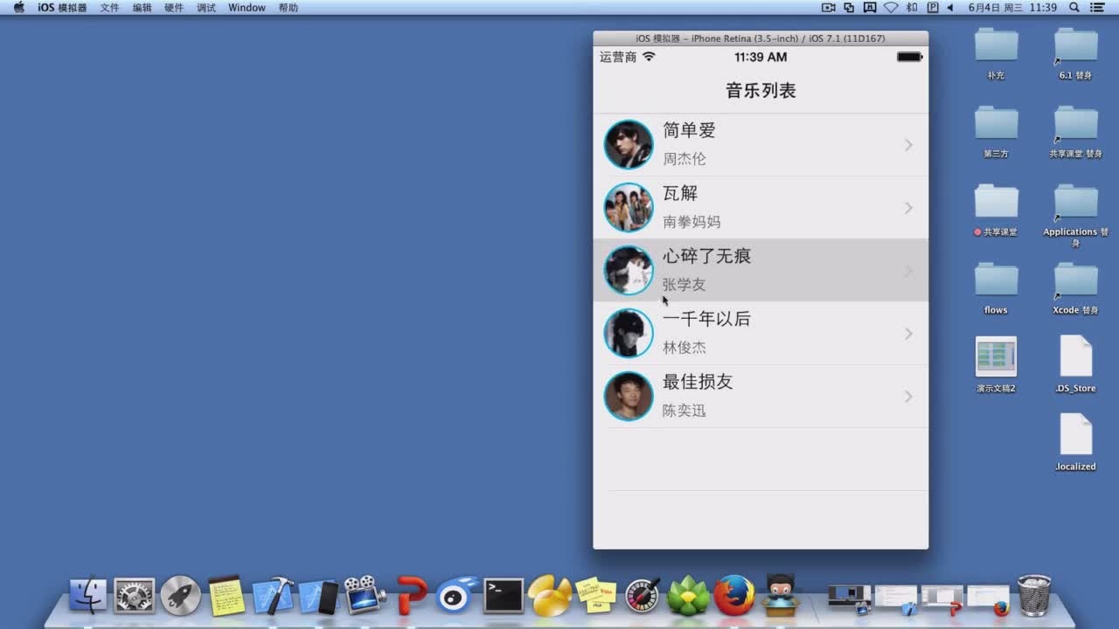Image resolution: width=1119 pixels, height=629 pixels.
Task: Open yellow Notes pad in Dock
Action: coord(226,596)
